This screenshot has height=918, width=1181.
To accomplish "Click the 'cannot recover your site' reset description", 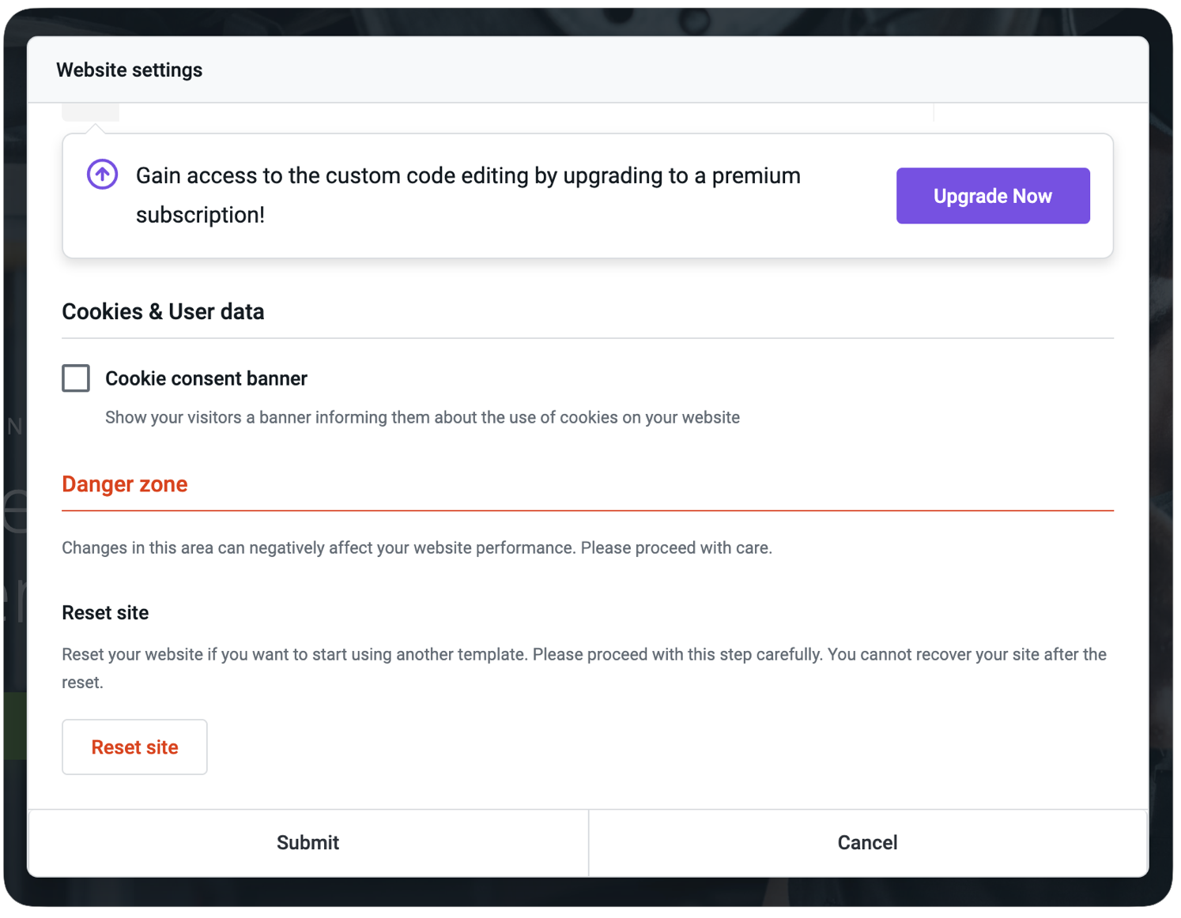I will coord(584,668).
